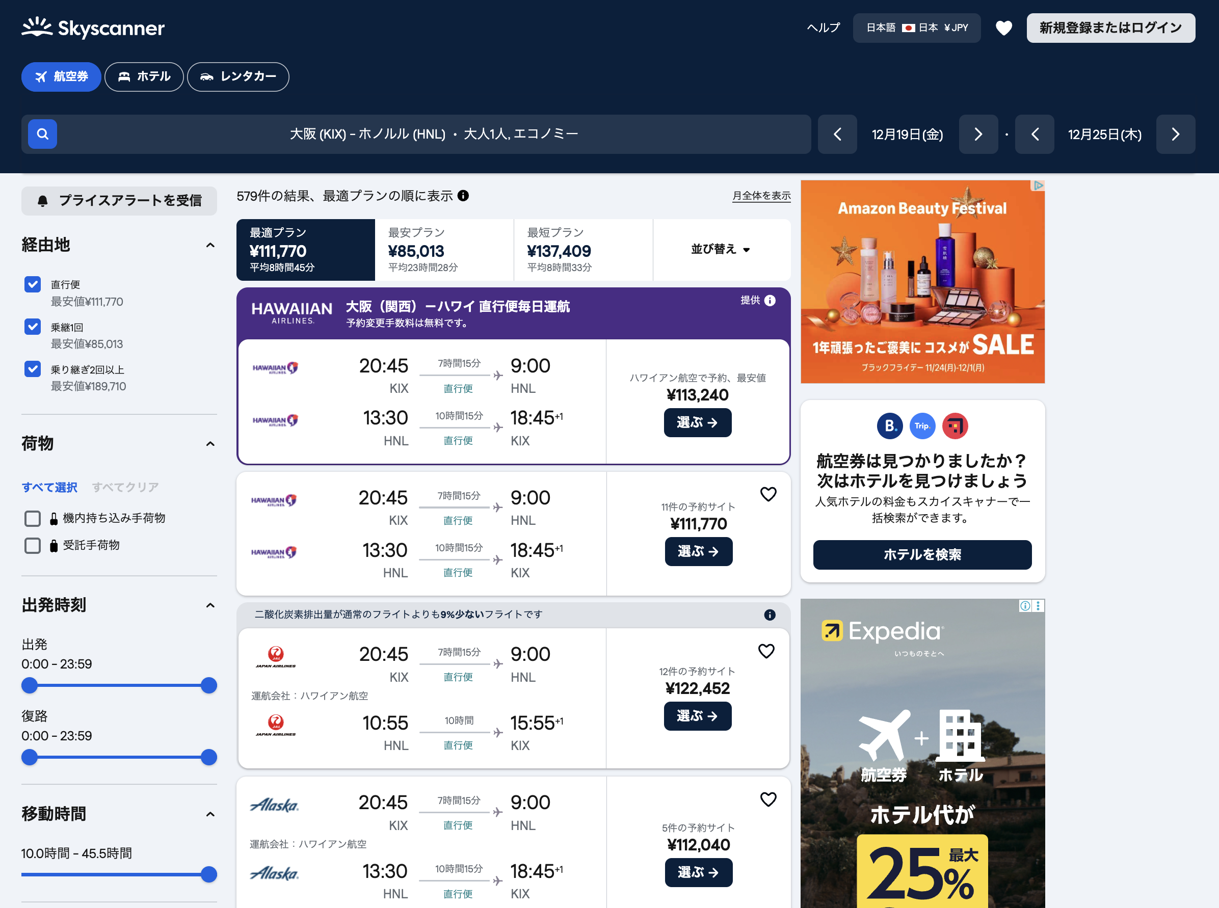Click info icon next to 提供 sponsor label

(x=770, y=300)
